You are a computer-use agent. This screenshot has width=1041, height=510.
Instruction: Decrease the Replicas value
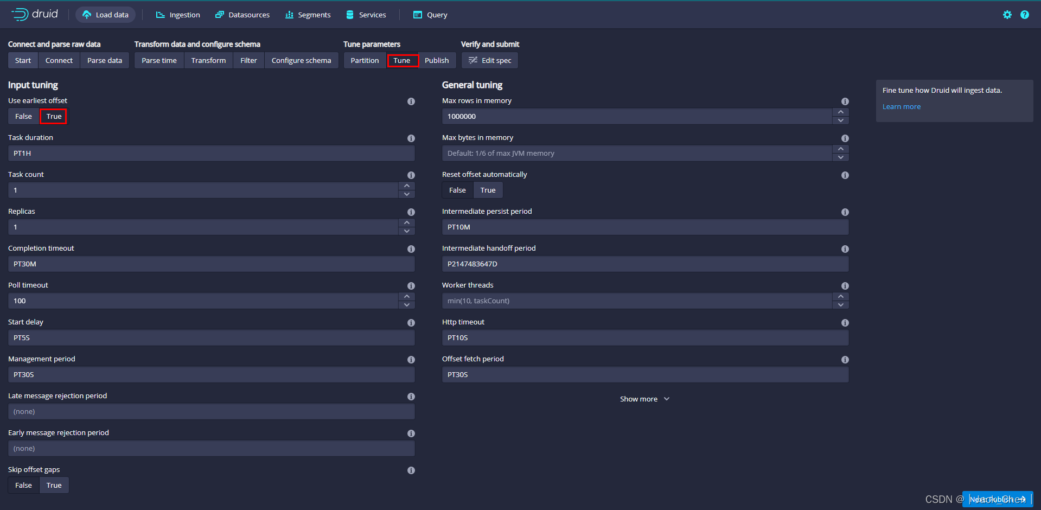click(407, 231)
